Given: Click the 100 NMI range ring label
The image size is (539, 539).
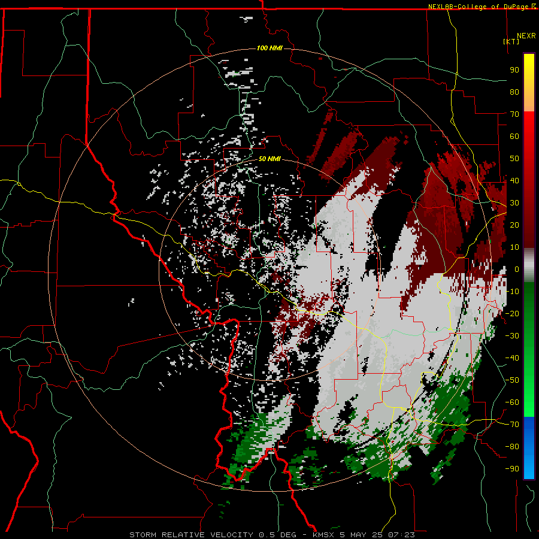Looking at the screenshot, I should 269,48.
